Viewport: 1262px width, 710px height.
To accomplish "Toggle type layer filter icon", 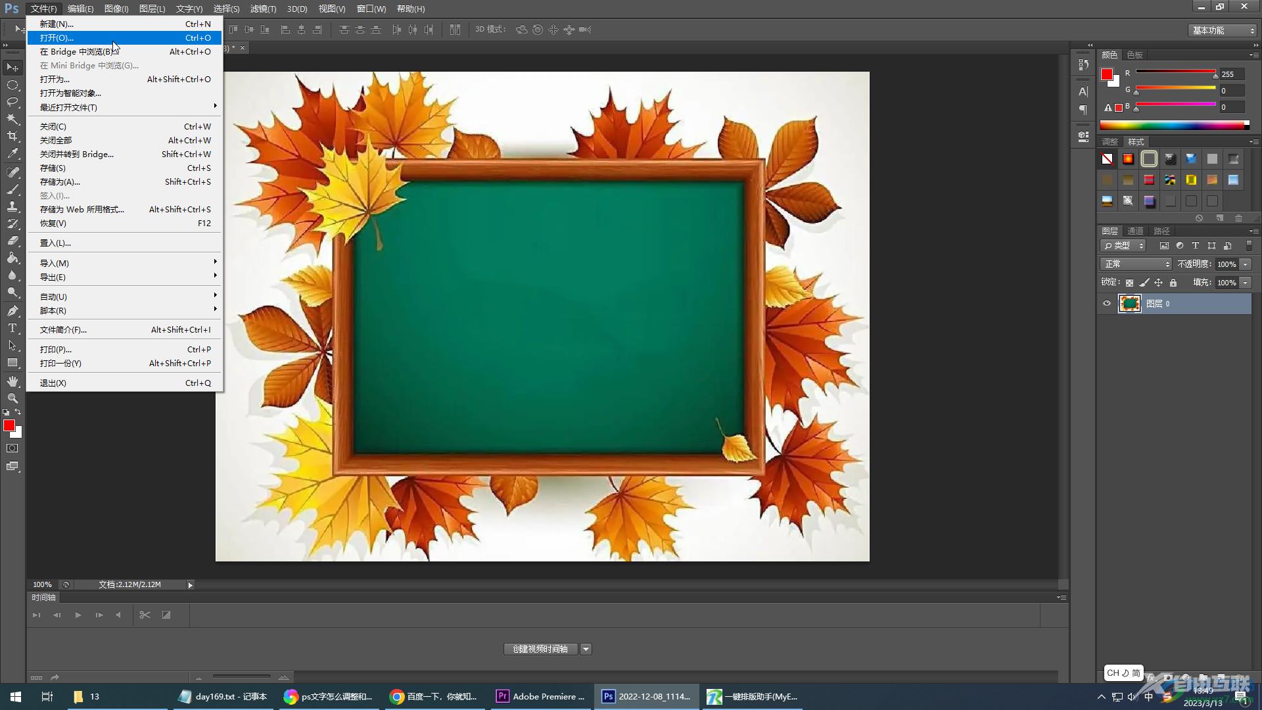I will click(x=1196, y=245).
